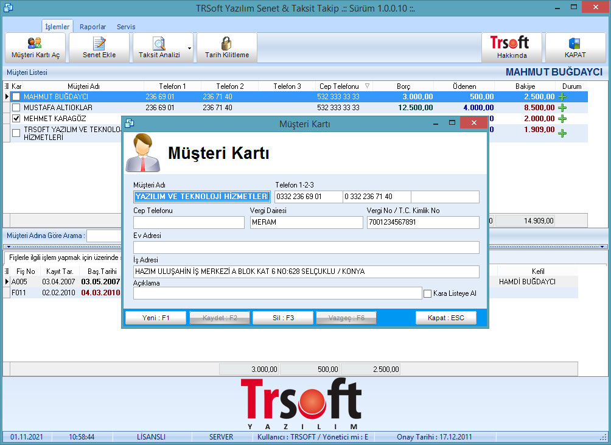
Task: Open Taksit Analizi tool
Action: [159, 47]
